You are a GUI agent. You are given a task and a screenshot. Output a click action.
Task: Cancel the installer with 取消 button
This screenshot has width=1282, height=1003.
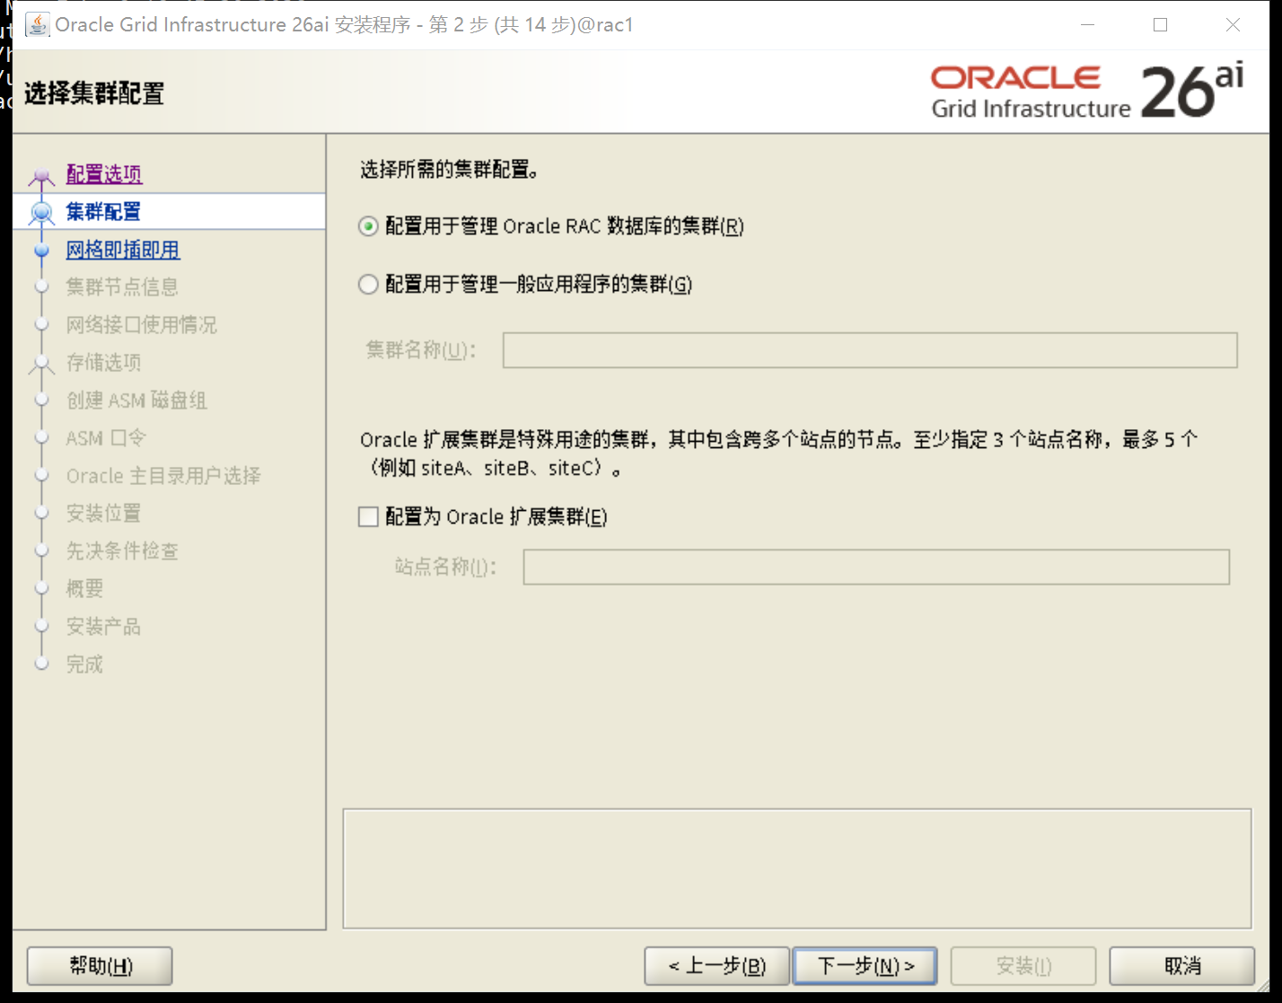(x=1182, y=966)
